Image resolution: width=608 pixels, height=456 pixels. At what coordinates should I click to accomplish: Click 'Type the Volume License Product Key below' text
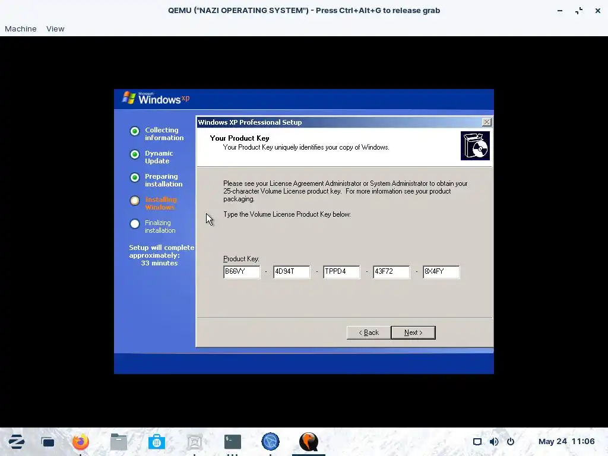[x=287, y=214]
